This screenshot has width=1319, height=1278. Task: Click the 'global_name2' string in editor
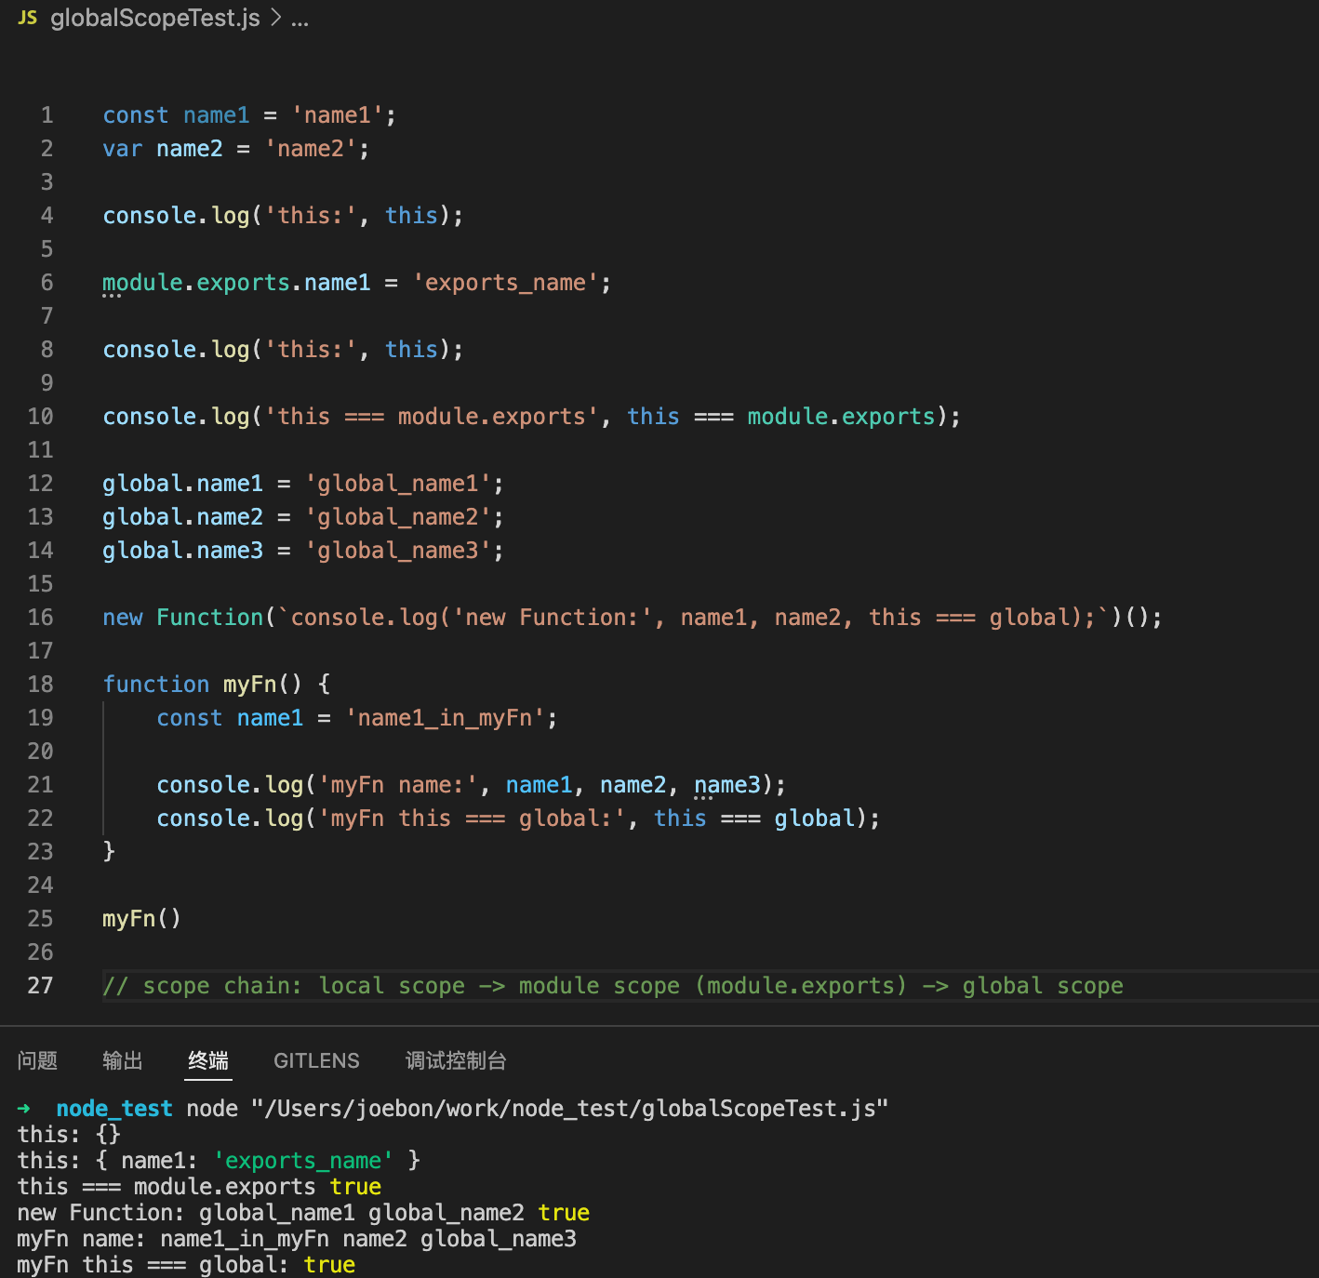(398, 517)
